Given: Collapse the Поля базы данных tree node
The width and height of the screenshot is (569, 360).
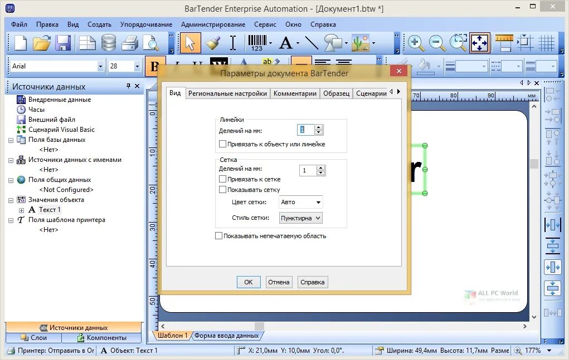Looking at the screenshot, I should coord(11,140).
